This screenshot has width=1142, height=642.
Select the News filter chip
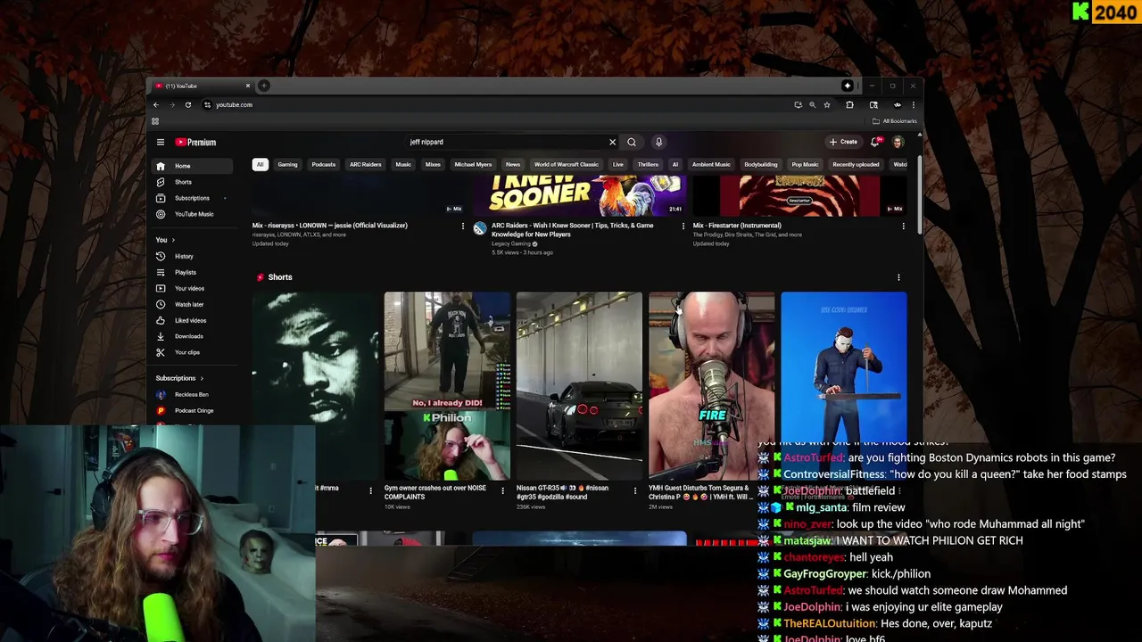coord(513,164)
